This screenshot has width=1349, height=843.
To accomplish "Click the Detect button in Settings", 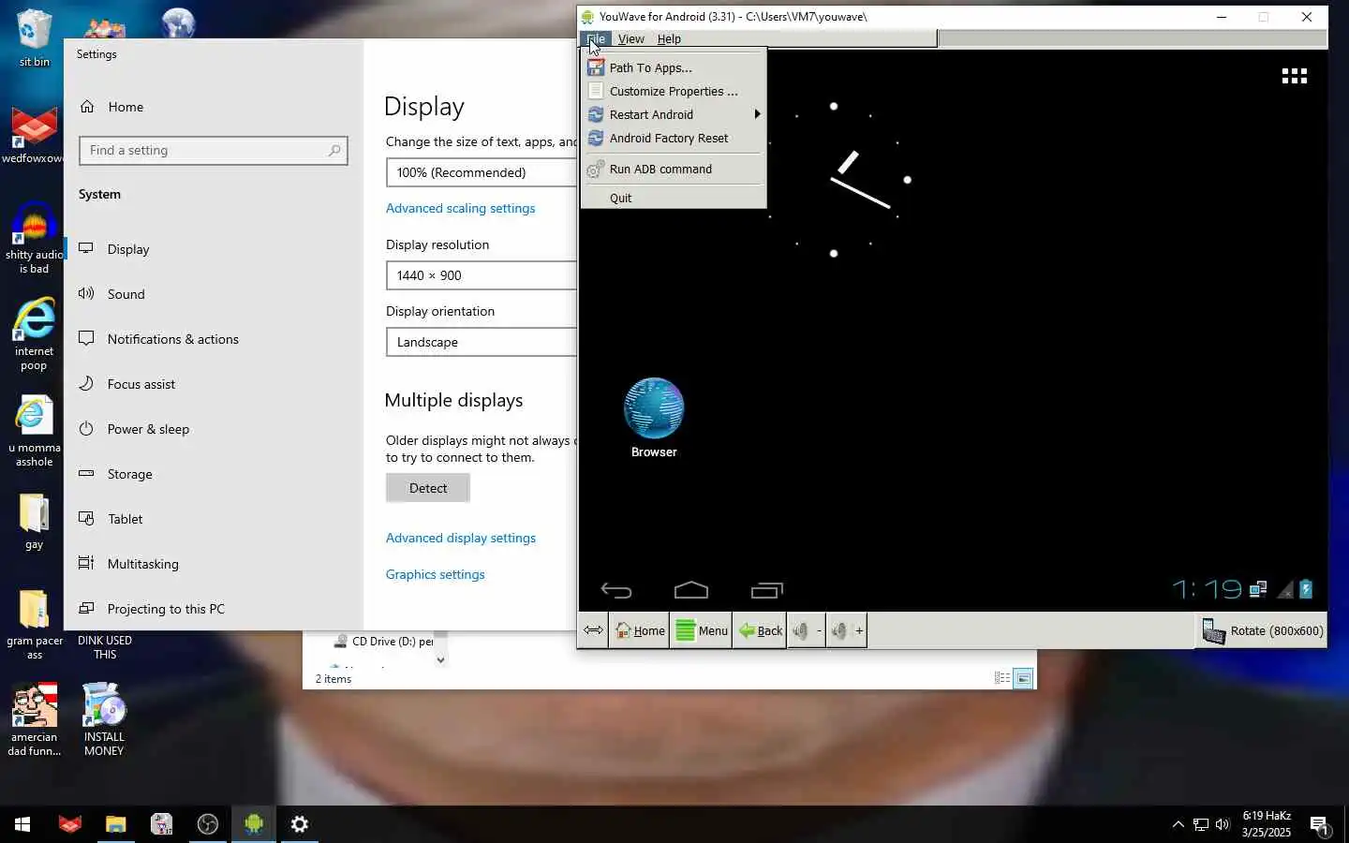I will (x=428, y=488).
